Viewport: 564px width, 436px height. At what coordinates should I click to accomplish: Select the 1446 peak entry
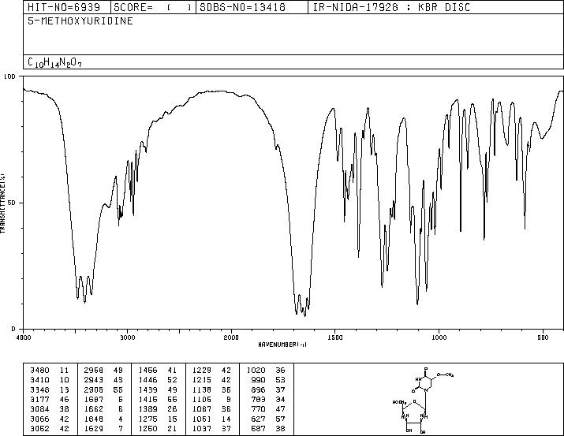coord(158,380)
